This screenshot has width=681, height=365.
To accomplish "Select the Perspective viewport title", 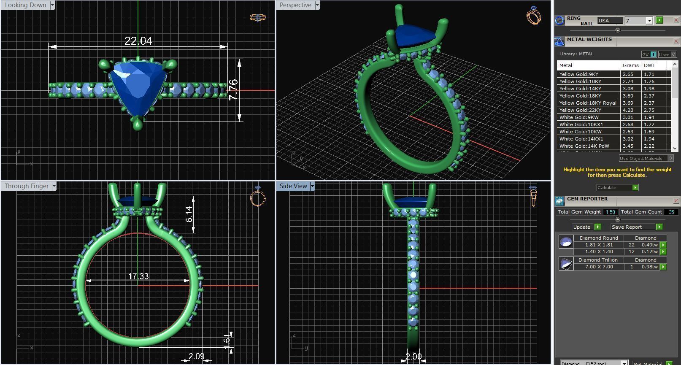I will [x=295, y=5].
